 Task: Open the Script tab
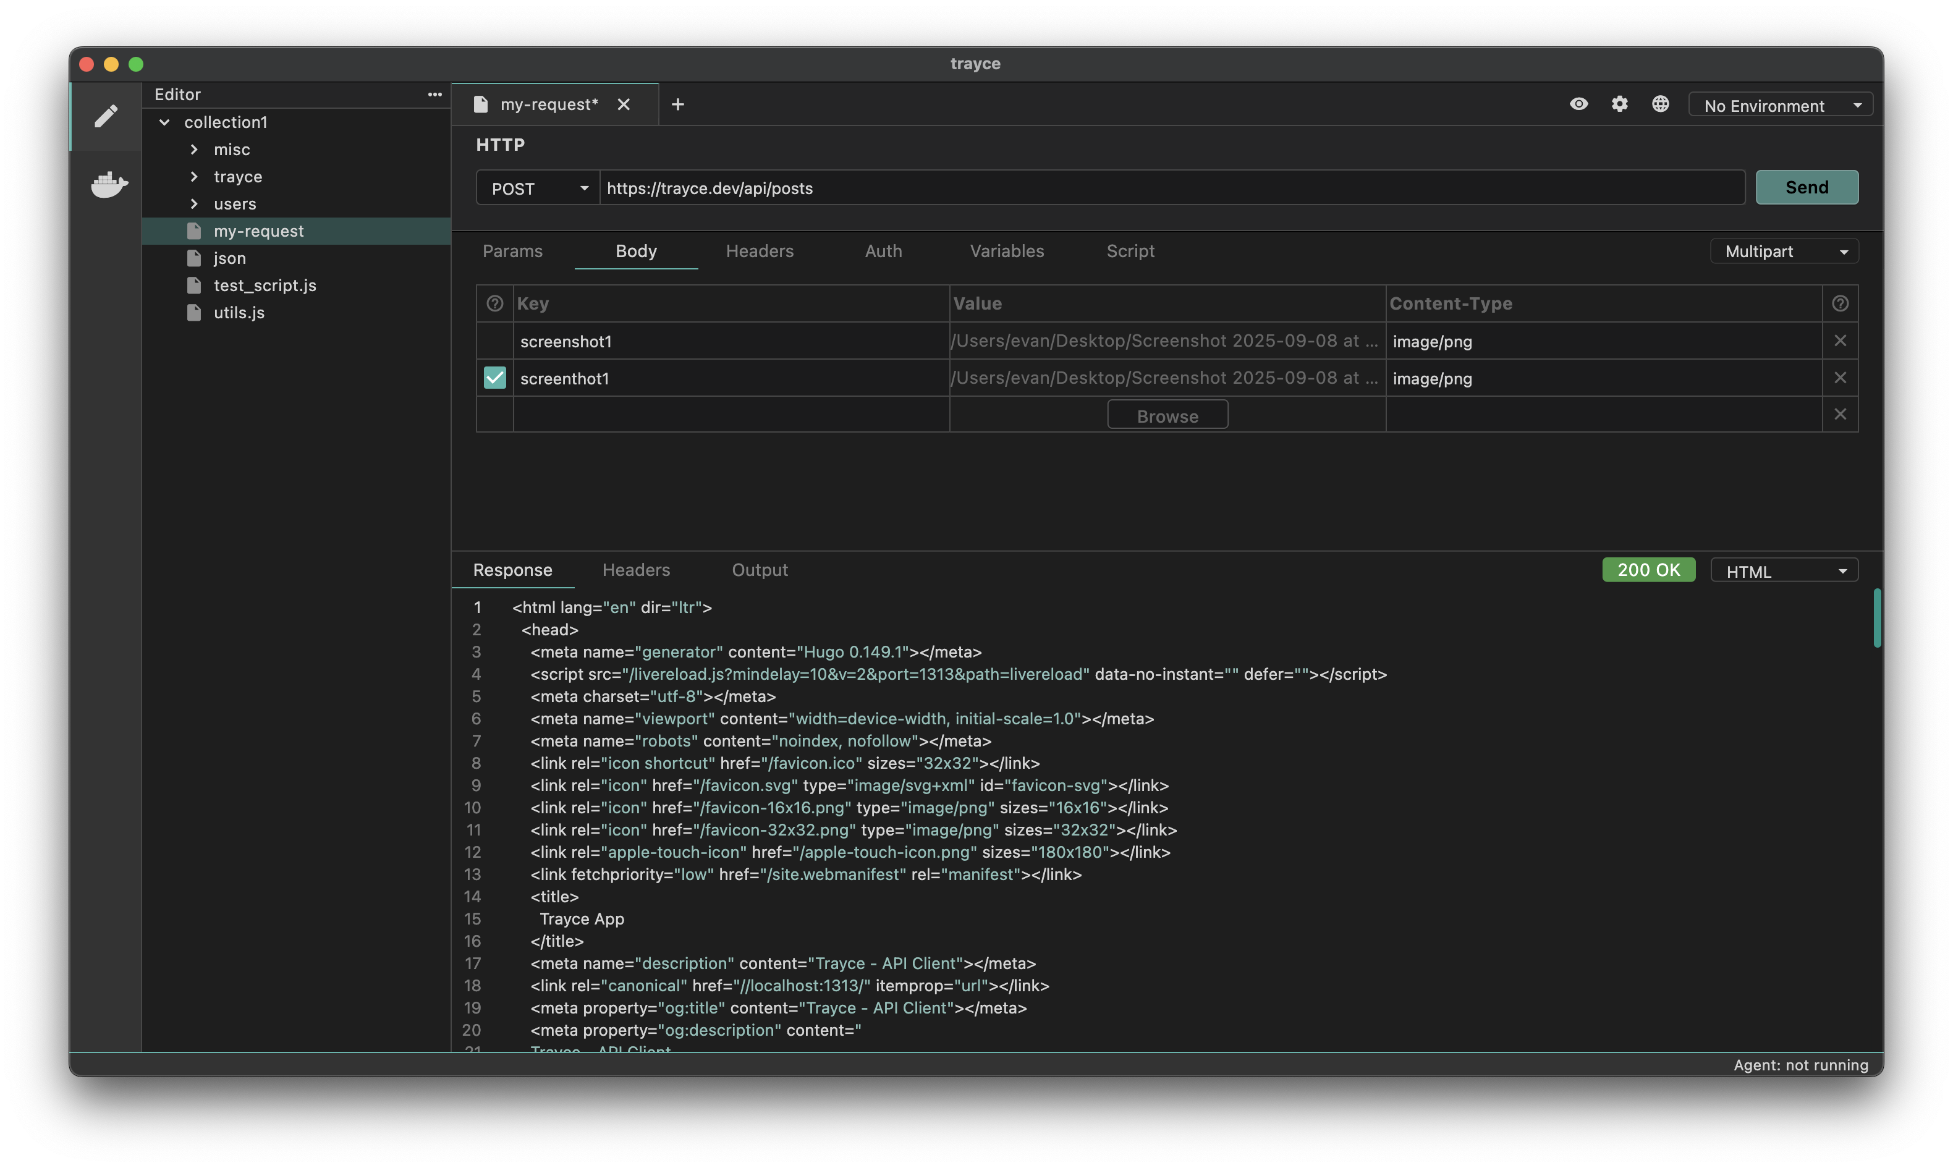coord(1130,251)
